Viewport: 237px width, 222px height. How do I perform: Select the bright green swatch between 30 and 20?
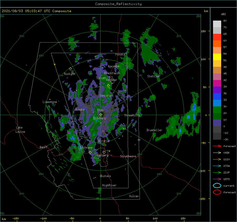coord(217,110)
